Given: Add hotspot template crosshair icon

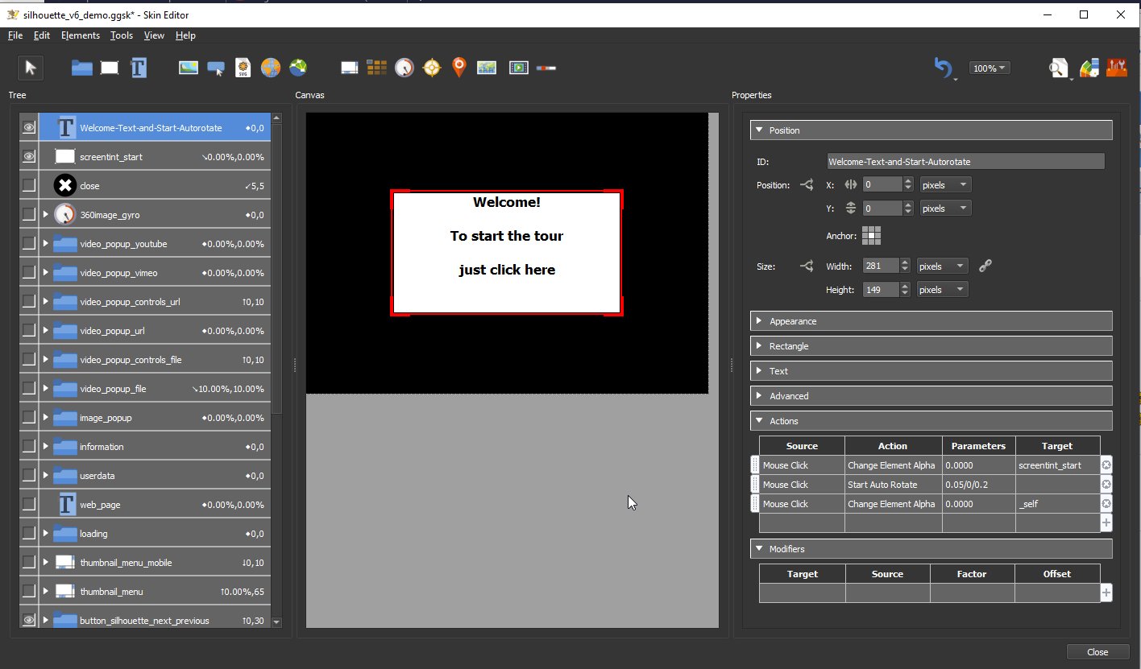Looking at the screenshot, I should point(432,68).
